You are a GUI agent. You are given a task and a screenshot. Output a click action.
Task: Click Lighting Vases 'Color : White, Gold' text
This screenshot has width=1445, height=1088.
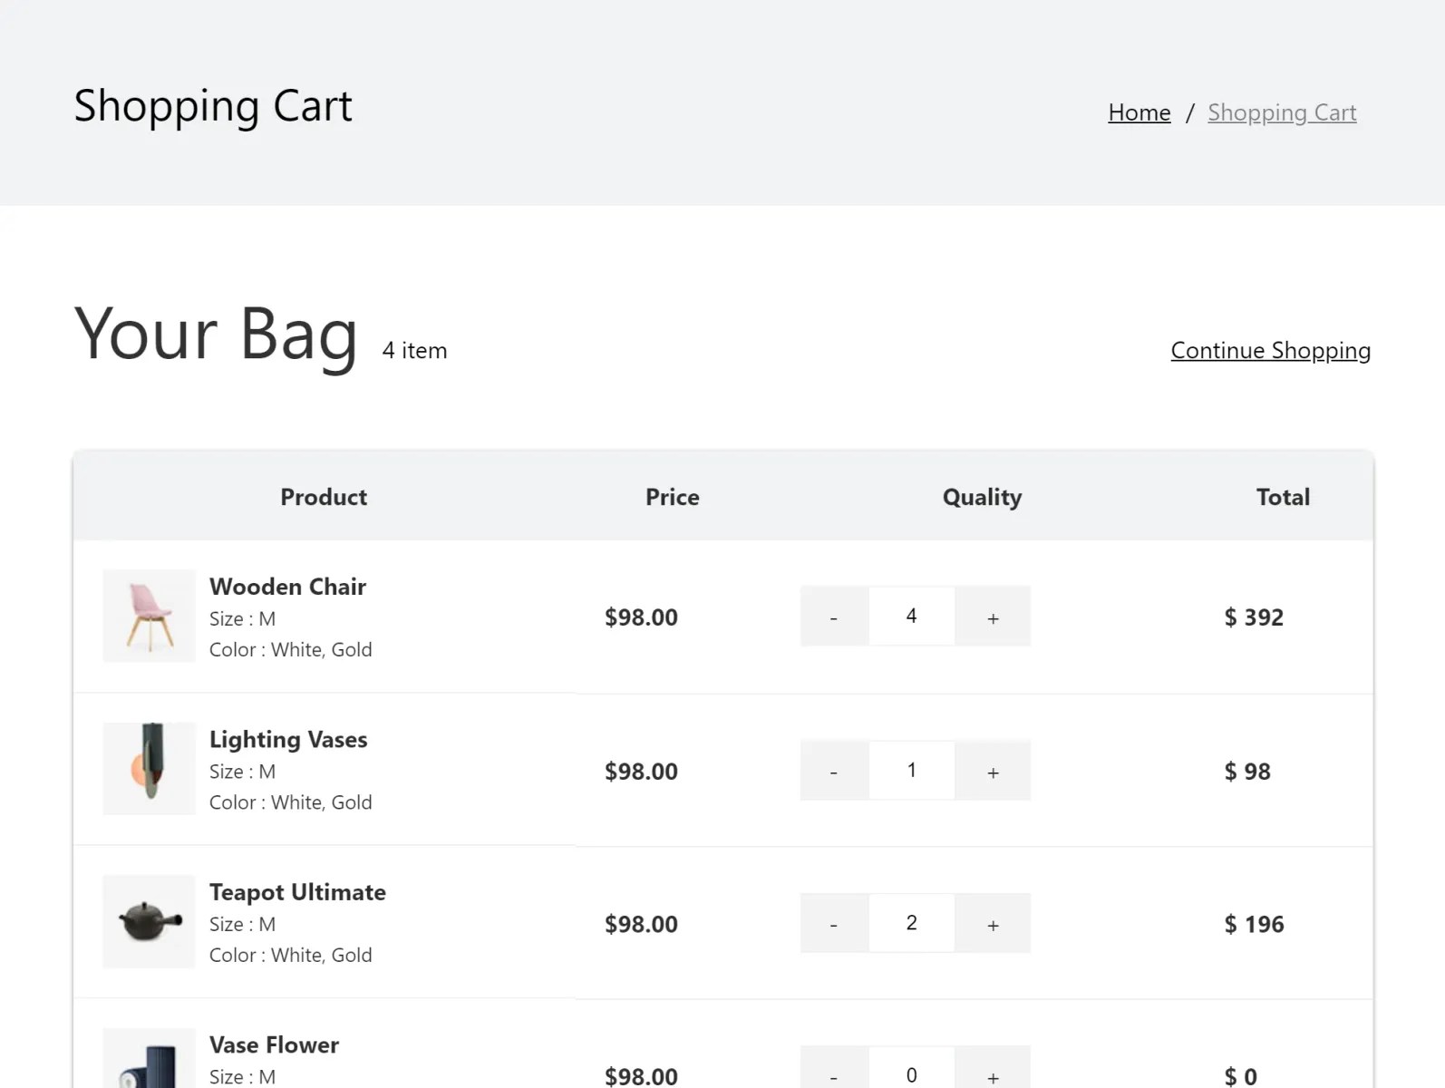click(290, 802)
